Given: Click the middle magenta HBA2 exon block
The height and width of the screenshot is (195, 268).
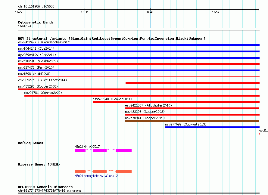Looking at the screenshot, I should [x=100, y=150].
